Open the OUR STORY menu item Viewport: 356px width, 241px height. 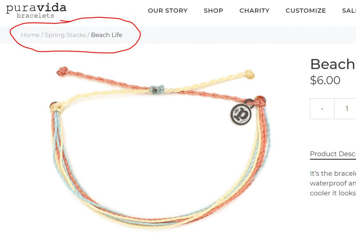click(168, 11)
